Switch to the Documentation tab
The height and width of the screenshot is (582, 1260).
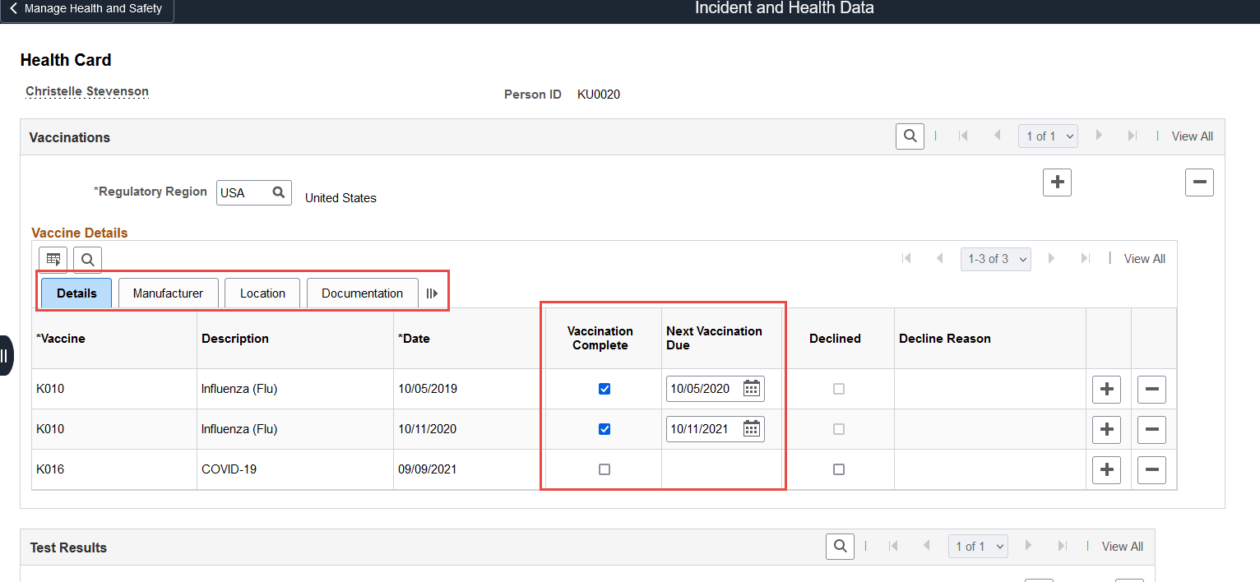click(362, 293)
